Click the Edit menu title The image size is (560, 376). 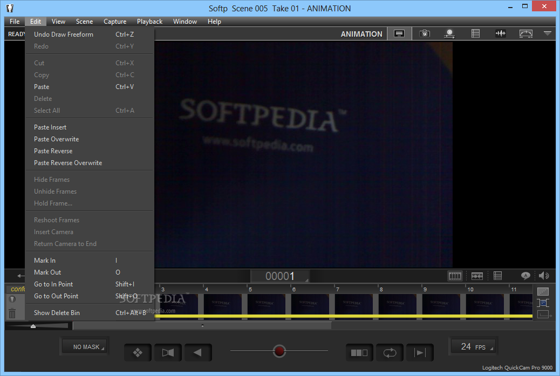[x=36, y=22]
